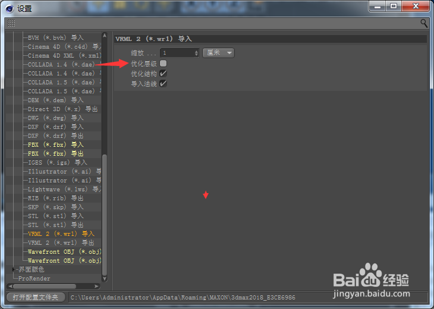434x309 pixels.
Task: Click the 打开配置文件夹 button
Action: (x=36, y=297)
